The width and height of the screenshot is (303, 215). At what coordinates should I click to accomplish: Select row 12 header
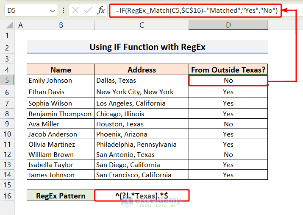(x=7, y=154)
